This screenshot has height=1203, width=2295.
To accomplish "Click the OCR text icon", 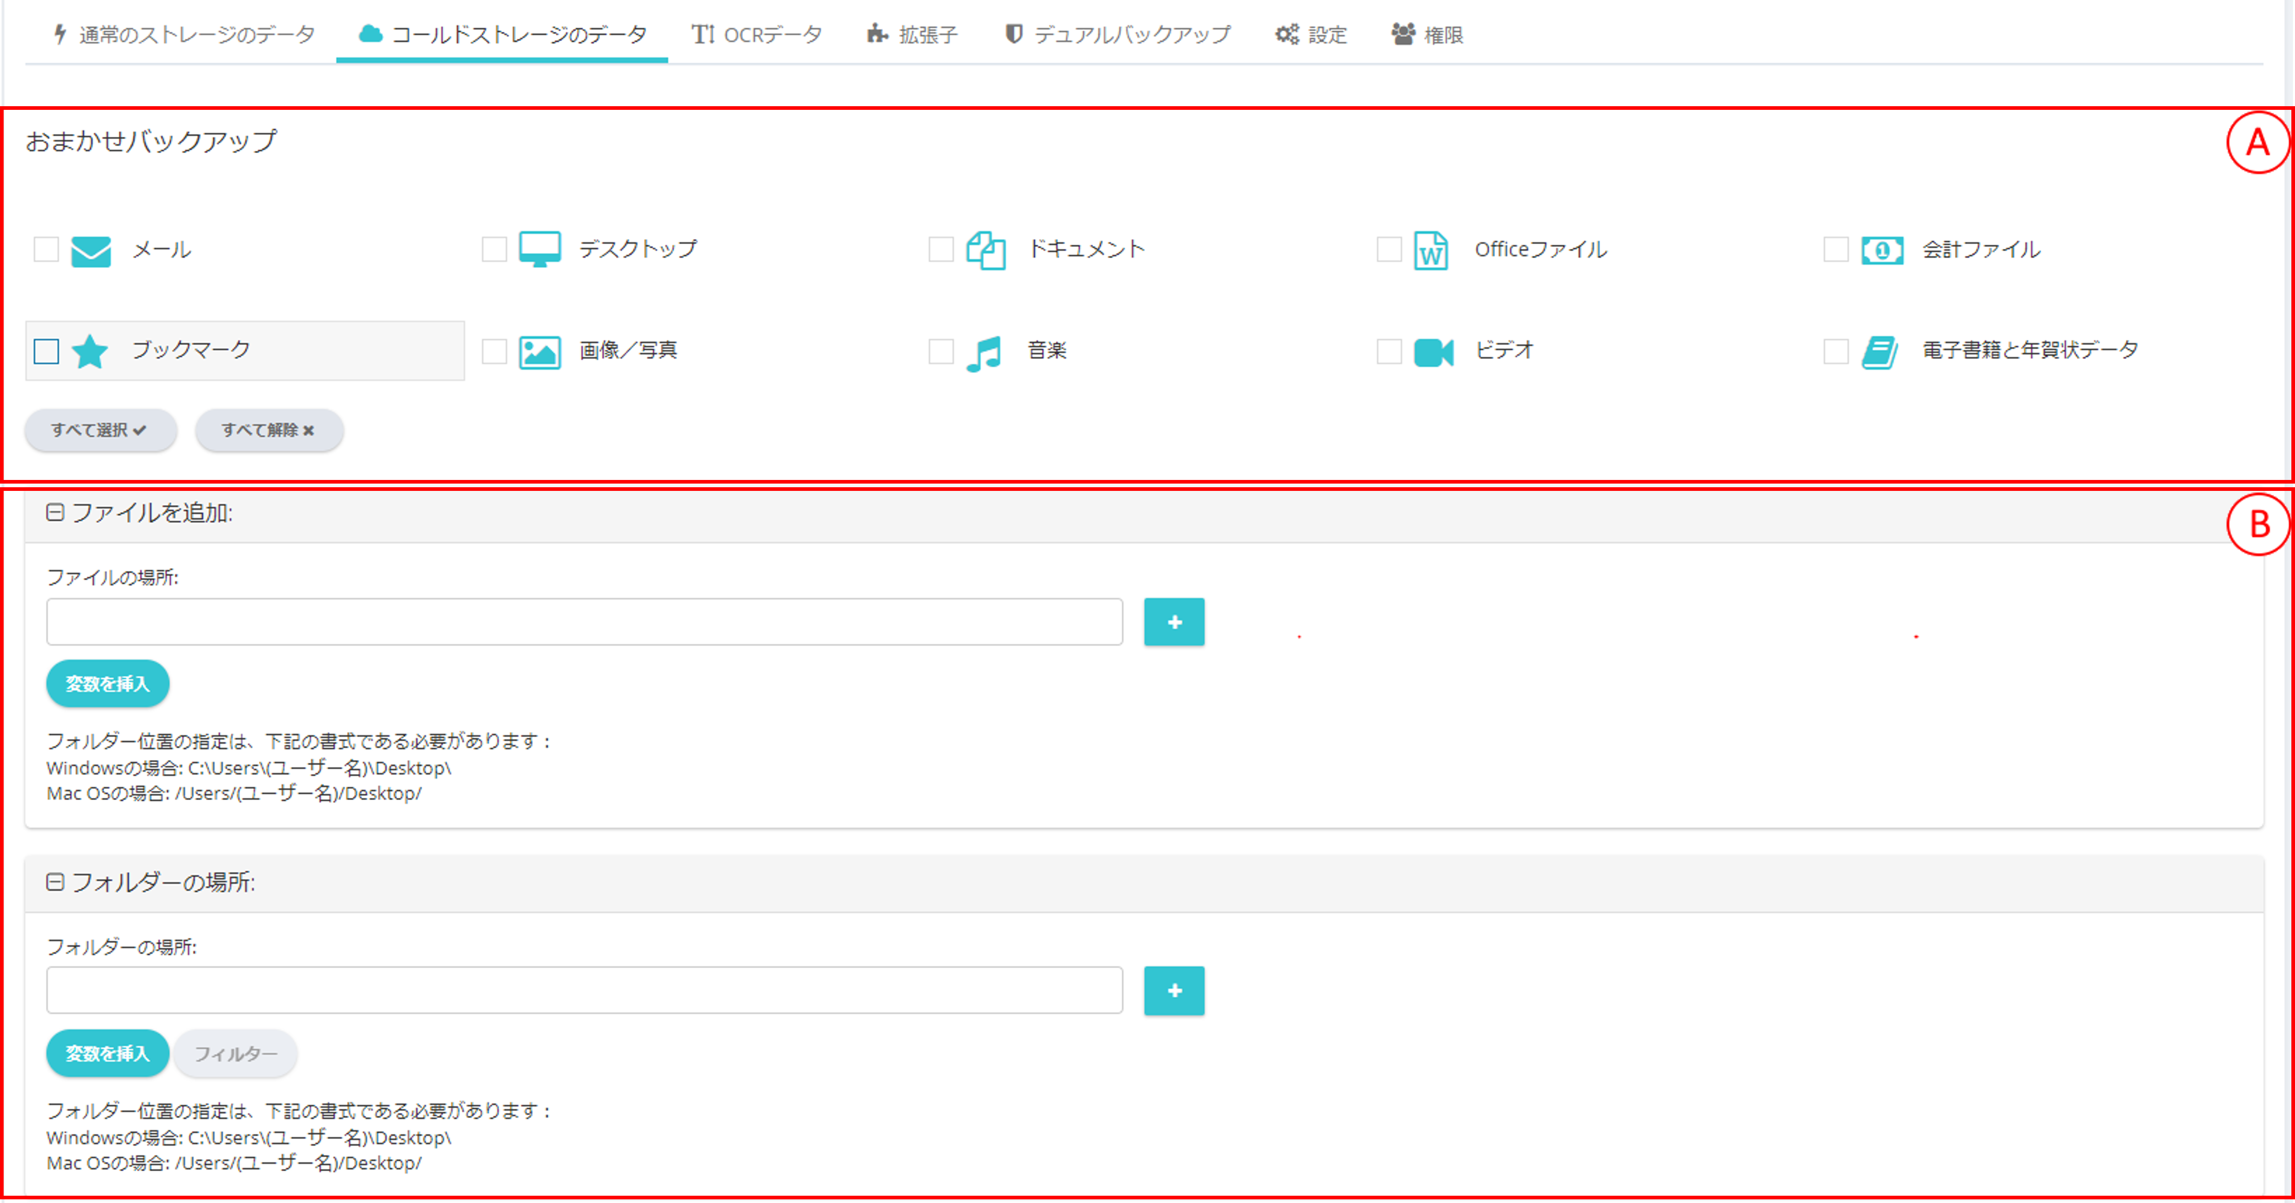I will 704,34.
